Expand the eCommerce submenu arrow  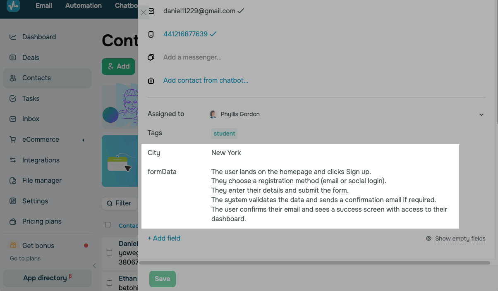(83, 140)
